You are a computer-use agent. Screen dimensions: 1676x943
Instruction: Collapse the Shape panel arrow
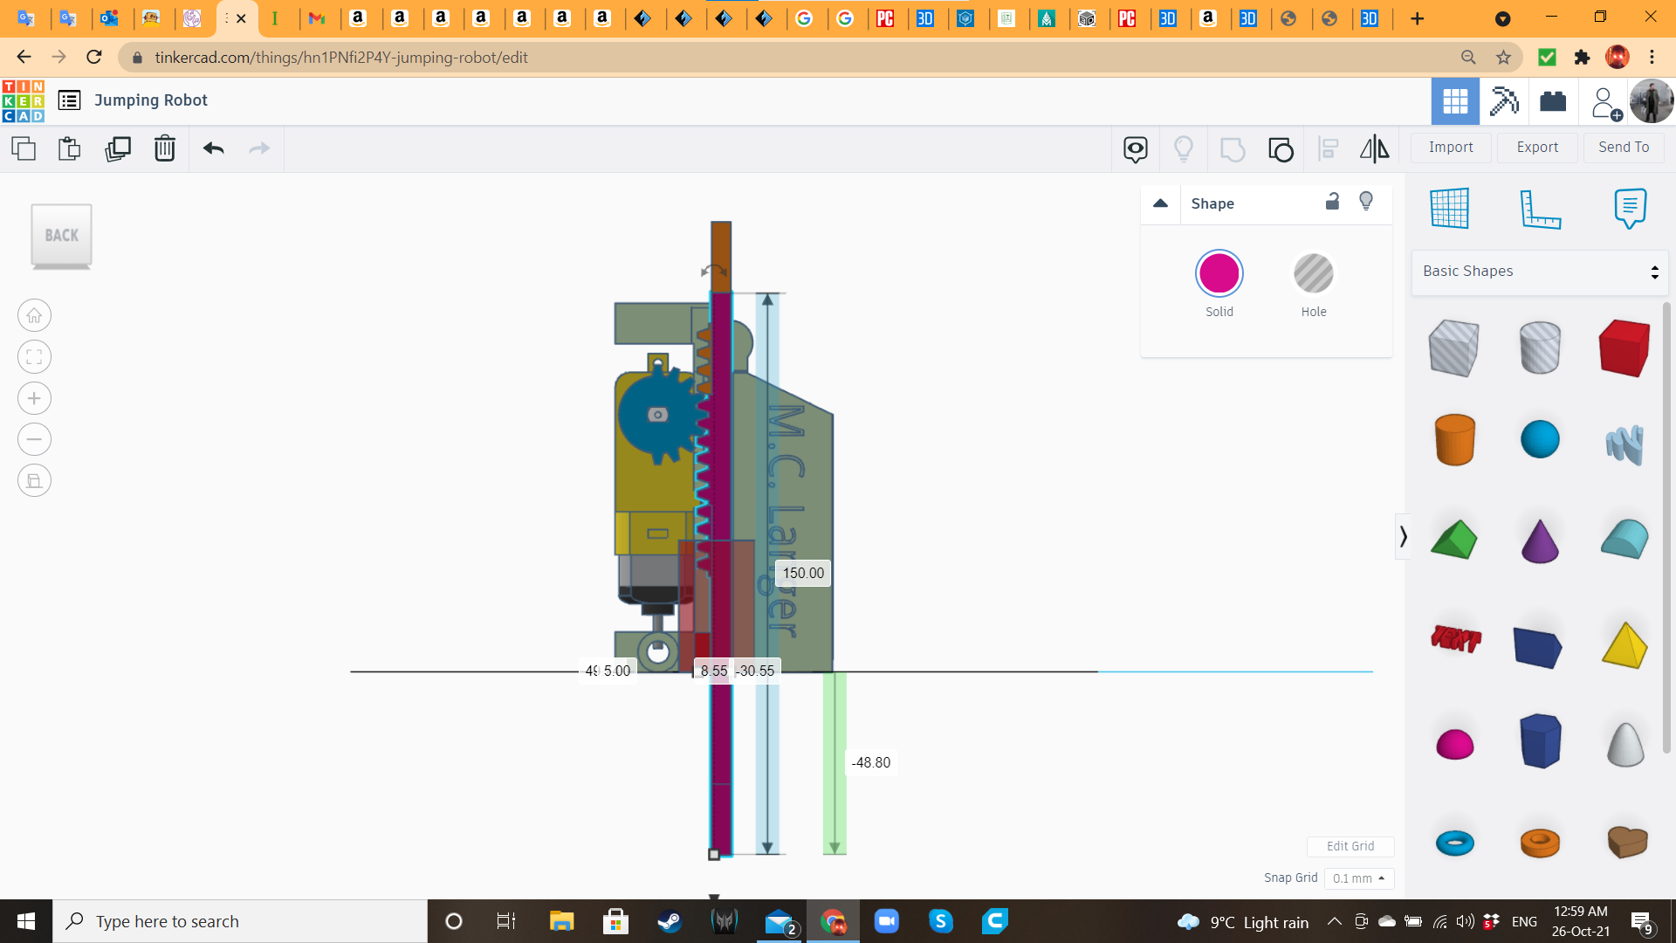tap(1160, 203)
